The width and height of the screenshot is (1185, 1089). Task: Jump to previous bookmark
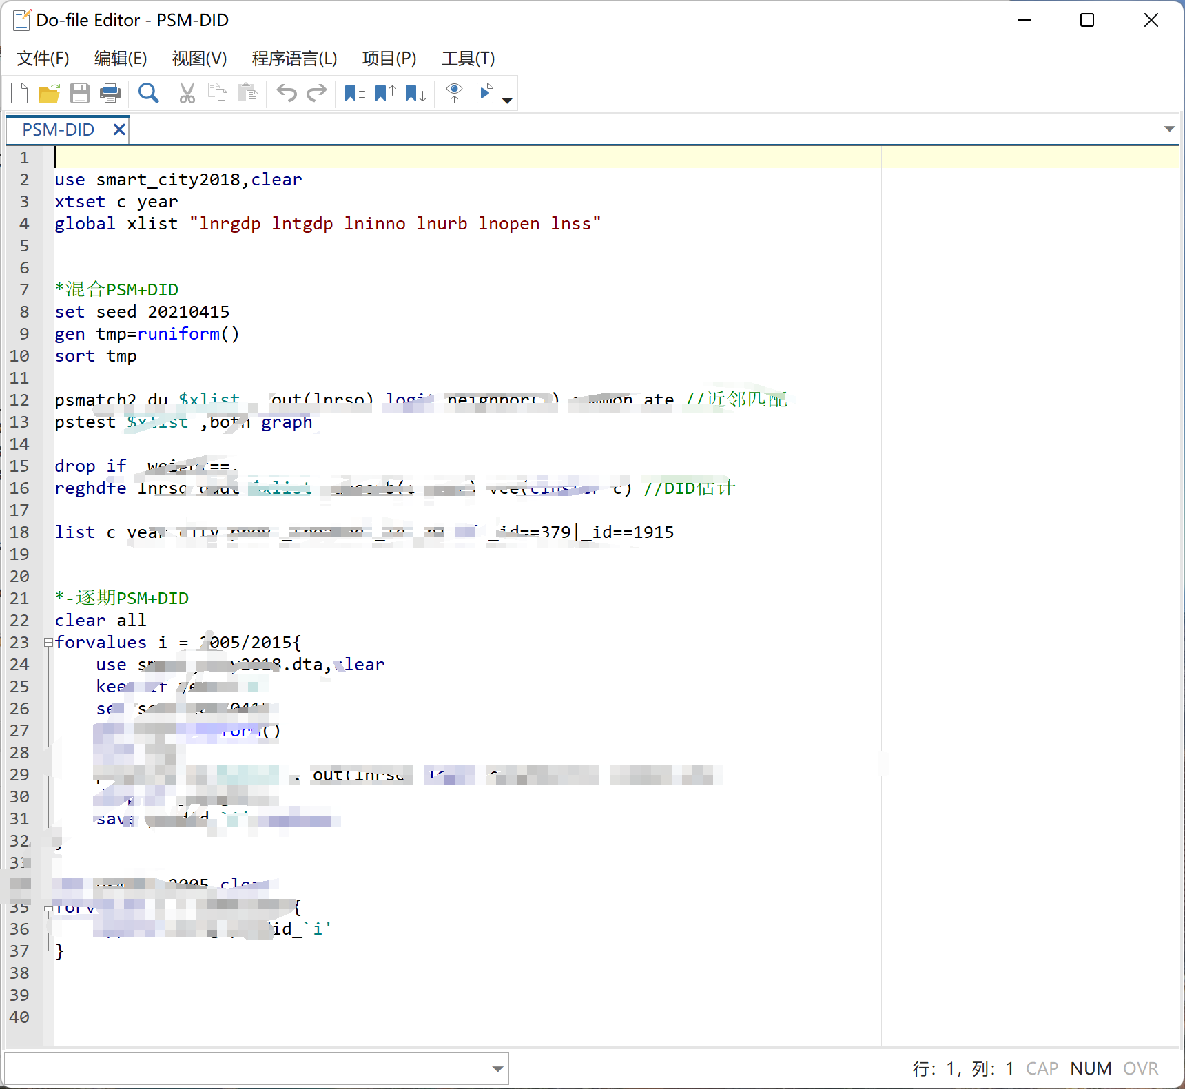385,93
